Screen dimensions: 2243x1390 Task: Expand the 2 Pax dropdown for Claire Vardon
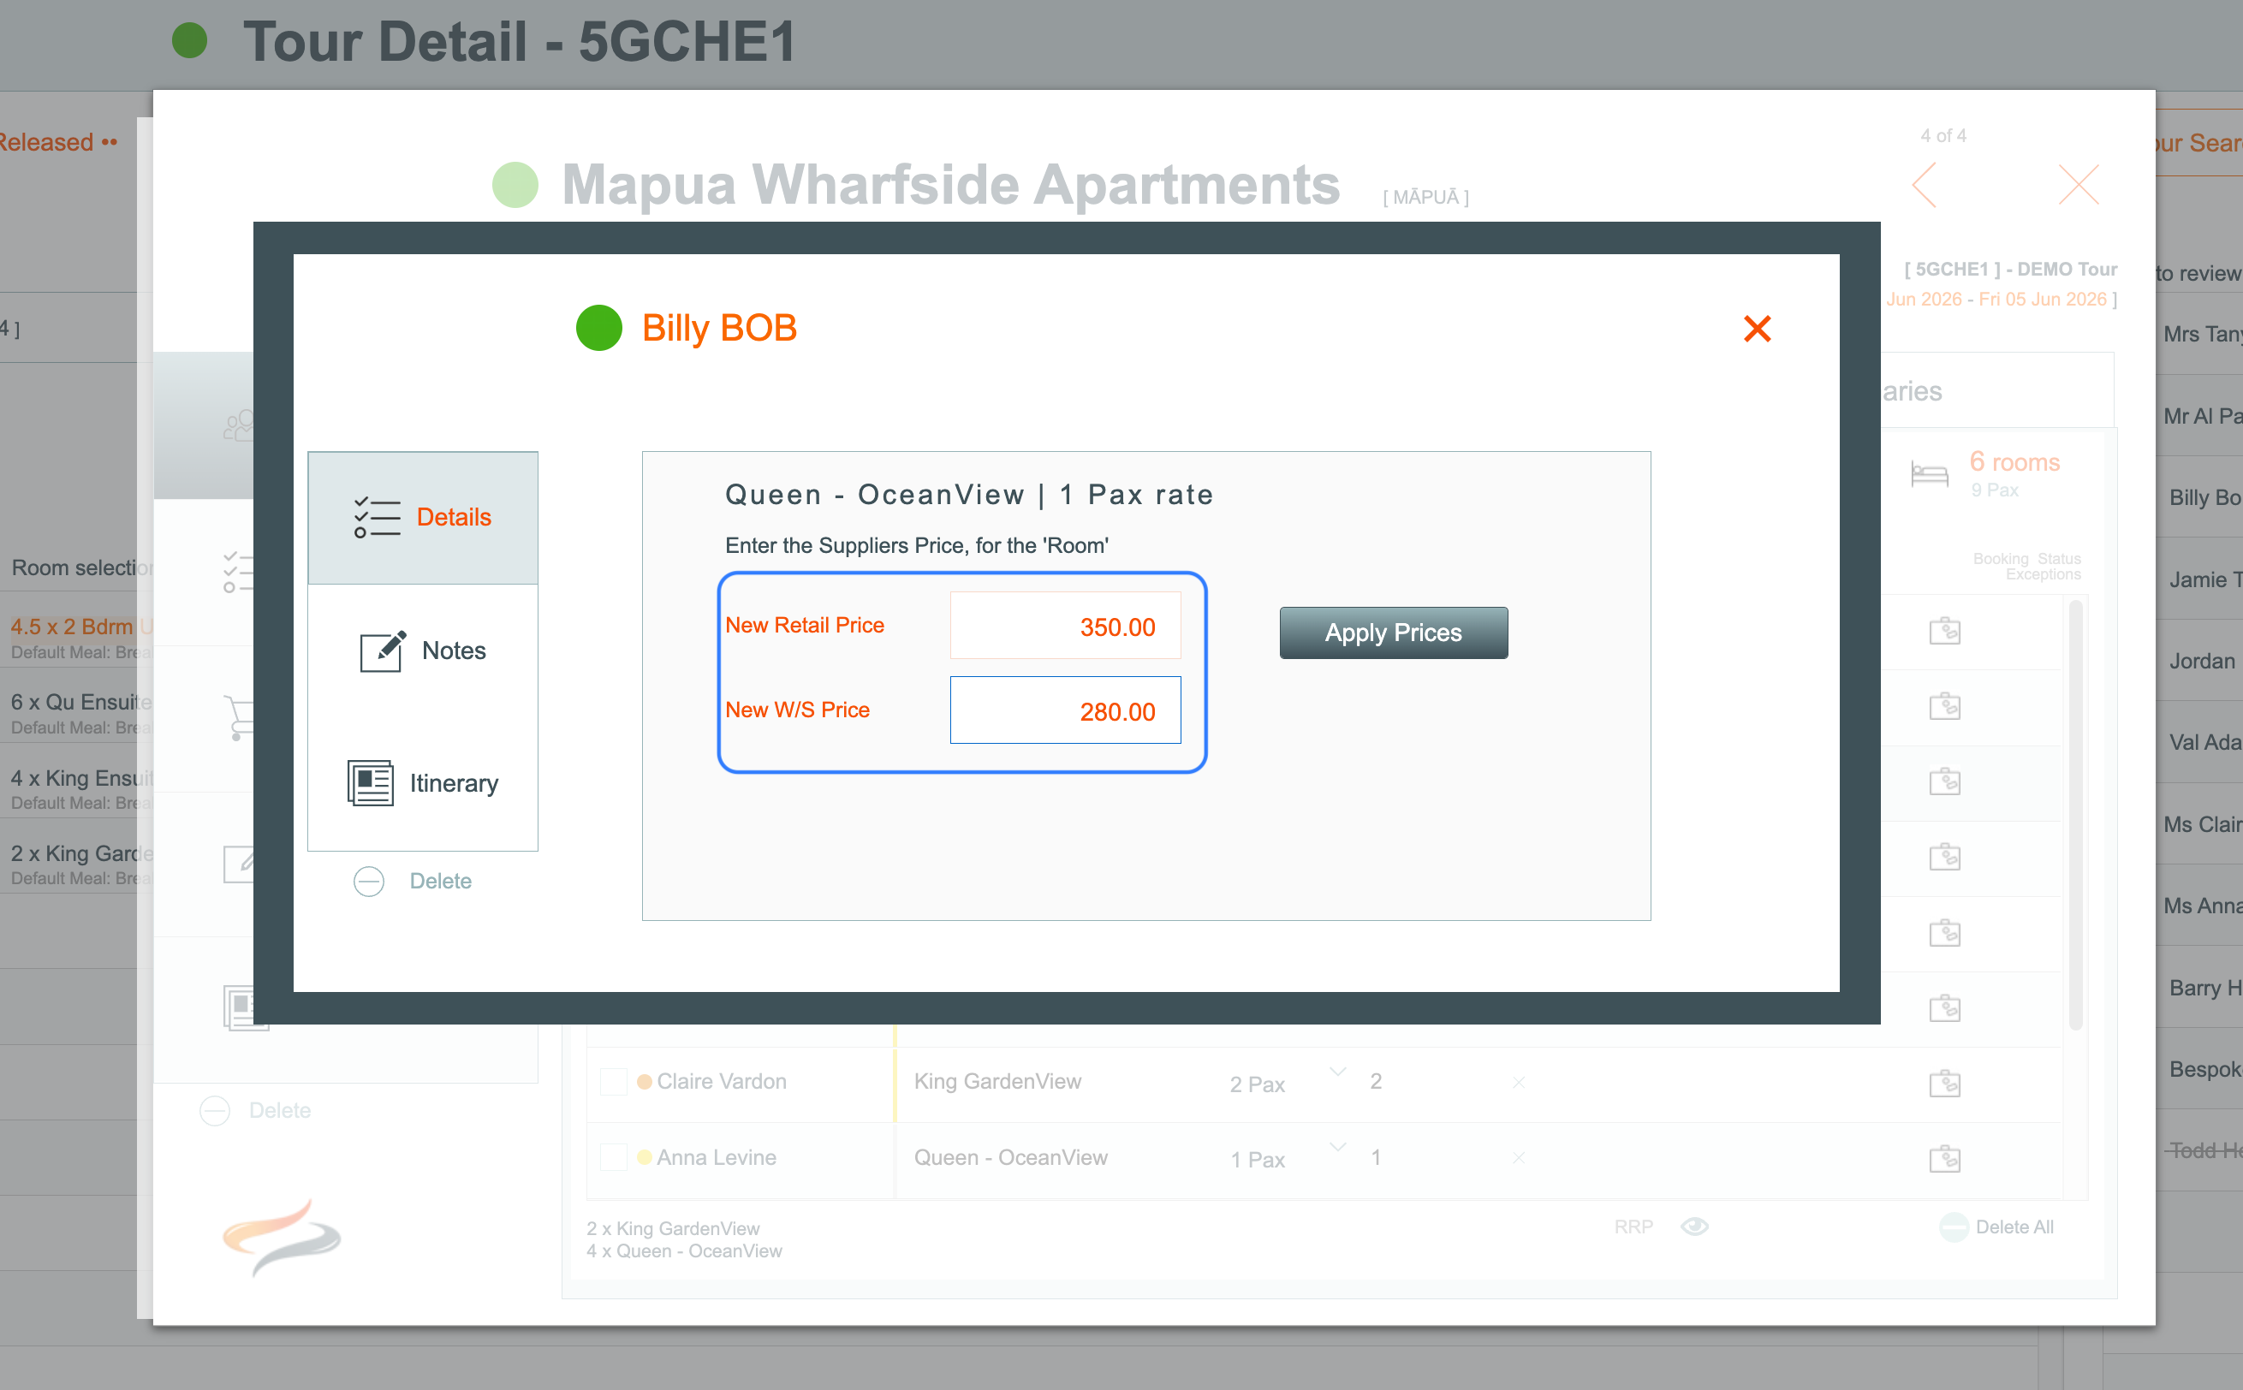(1337, 1072)
